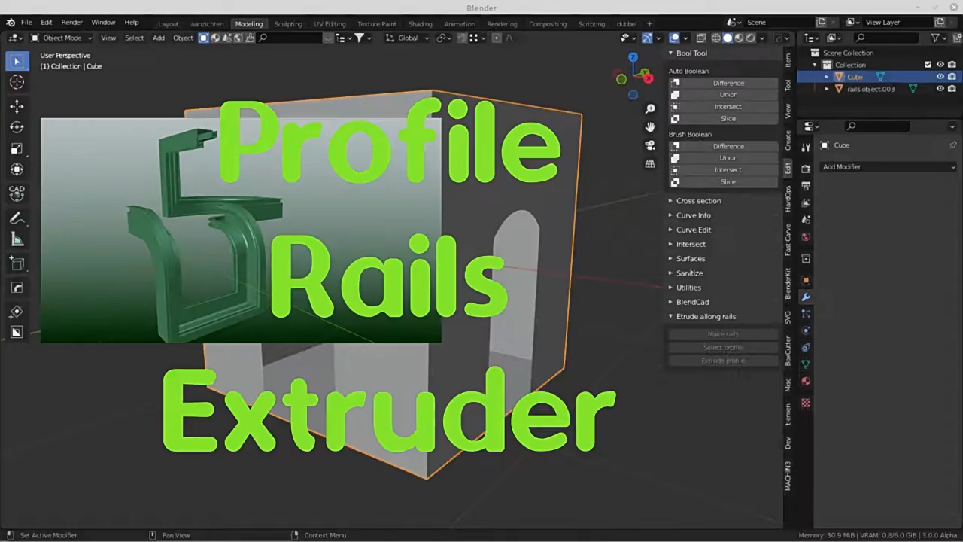Expand the Cross section panel
The width and height of the screenshot is (963, 542).
(698, 201)
